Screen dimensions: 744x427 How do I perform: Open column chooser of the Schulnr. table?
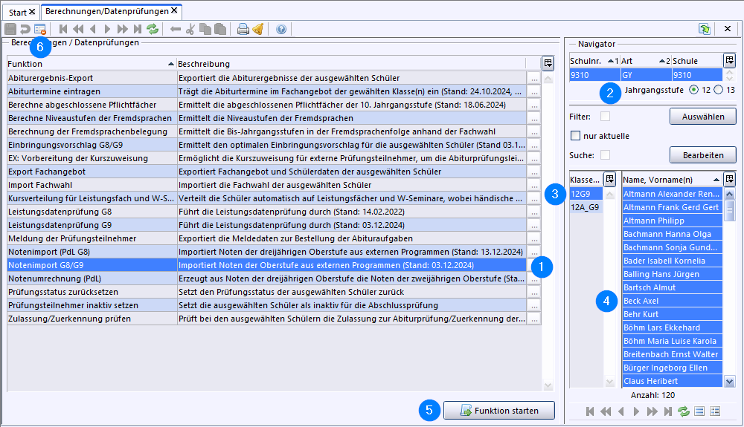coord(729,60)
